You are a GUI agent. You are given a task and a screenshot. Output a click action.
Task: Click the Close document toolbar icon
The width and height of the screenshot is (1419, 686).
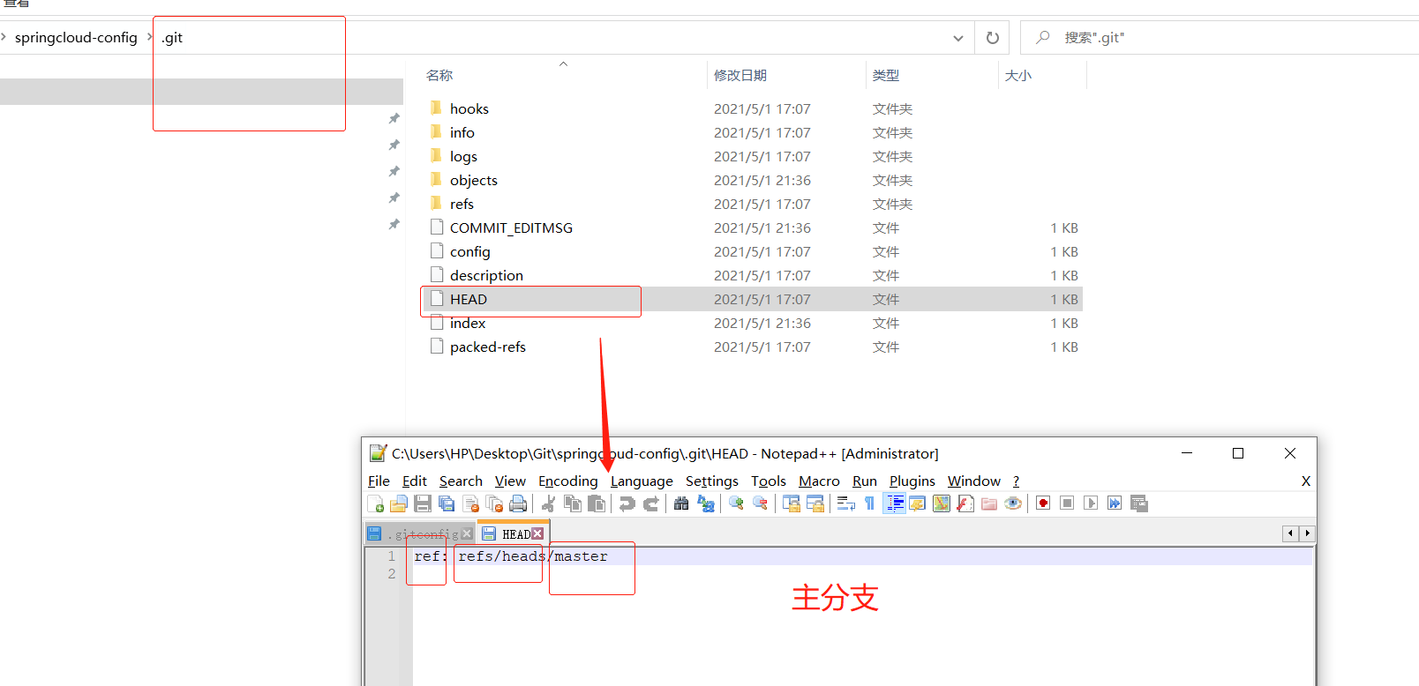pos(470,503)
